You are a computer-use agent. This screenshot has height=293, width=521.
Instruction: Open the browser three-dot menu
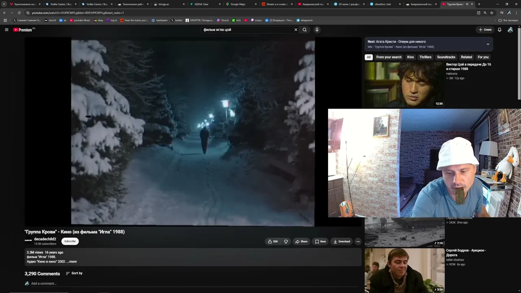(516, 13)
